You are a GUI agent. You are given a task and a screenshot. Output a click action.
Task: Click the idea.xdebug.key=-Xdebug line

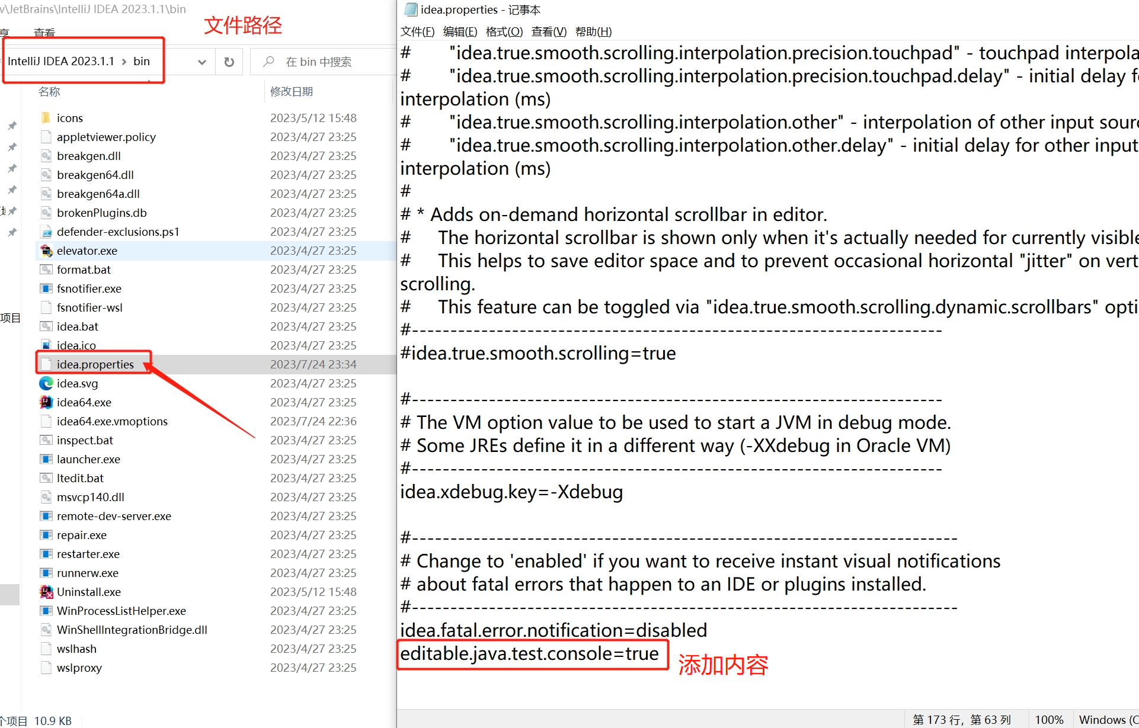(x=511, y=492)
